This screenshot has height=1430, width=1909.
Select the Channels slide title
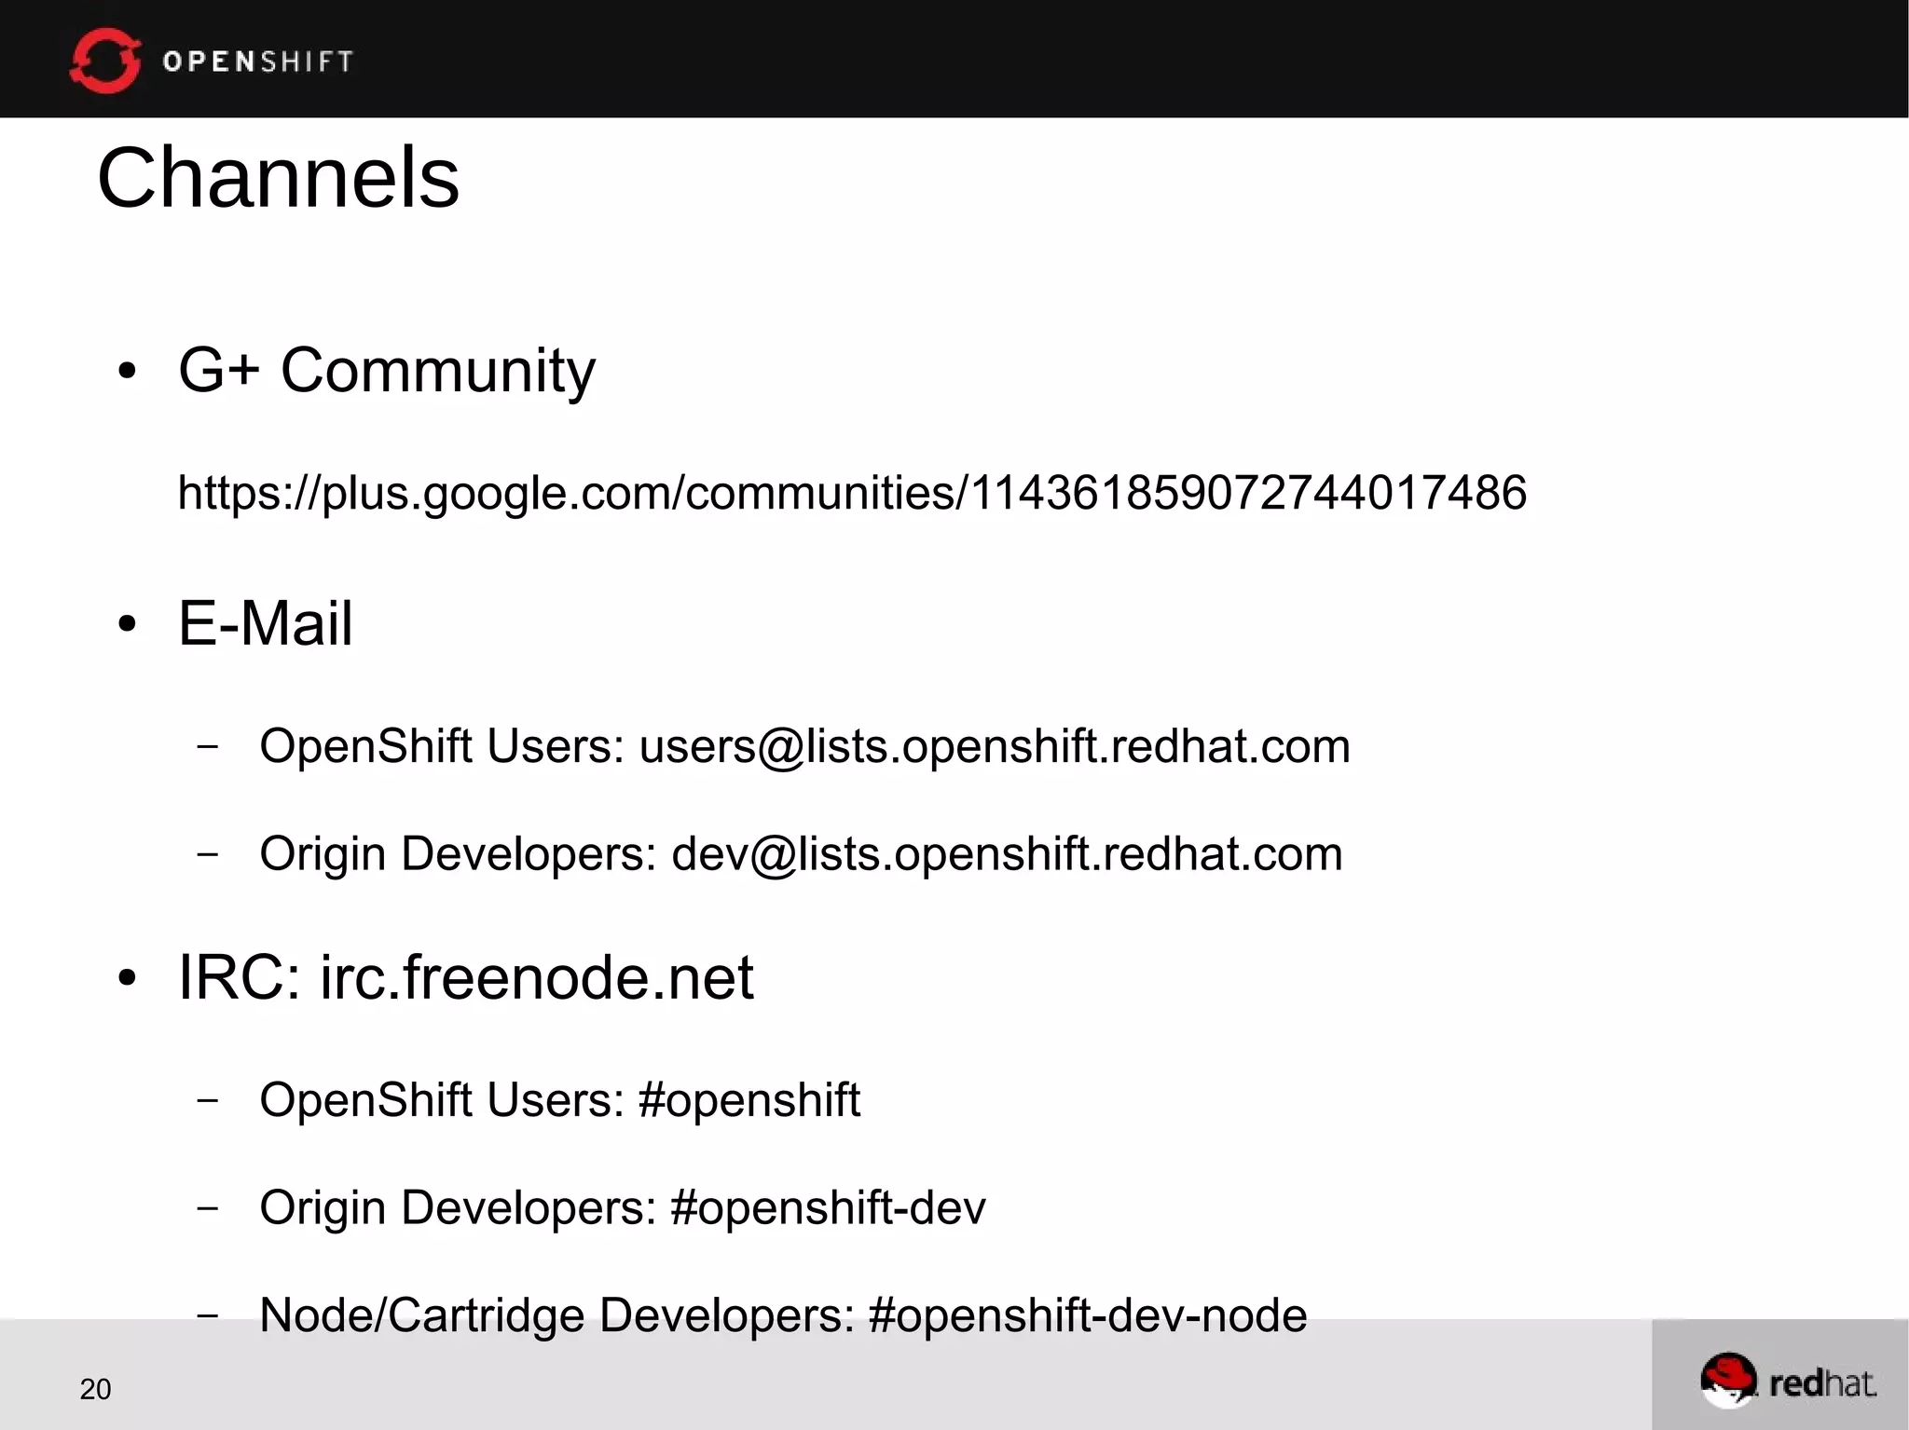pos(278,178)
